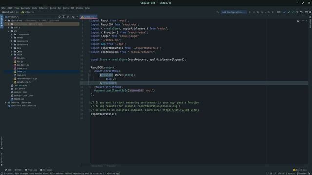Viewport: 312px width, 175px height.
Task: Open the View menu
Action: tap(17, 8)
